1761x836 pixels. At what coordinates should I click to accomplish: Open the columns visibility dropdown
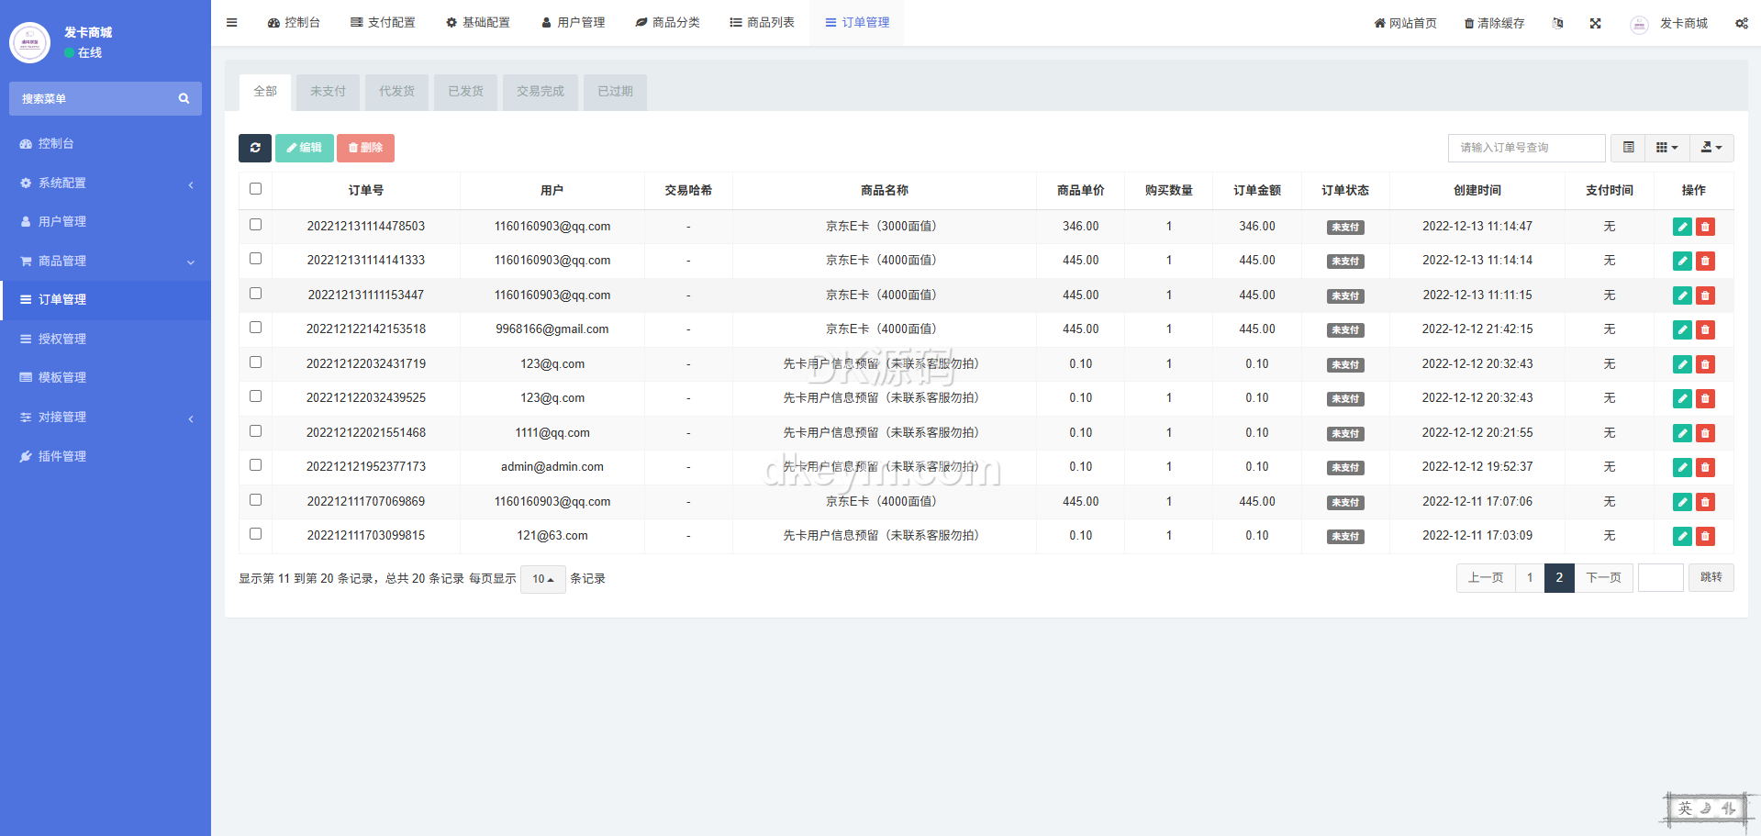tap(1666, 148)
